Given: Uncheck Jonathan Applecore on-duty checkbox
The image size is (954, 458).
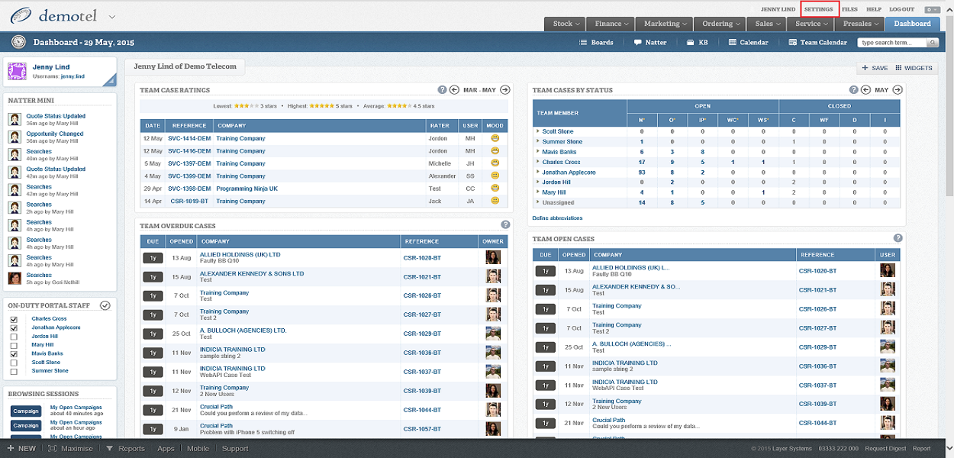Looking at the screenshot, I should (x=14, y=327).
